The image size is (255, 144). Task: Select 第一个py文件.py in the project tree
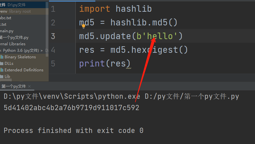(x=14, y=37)
